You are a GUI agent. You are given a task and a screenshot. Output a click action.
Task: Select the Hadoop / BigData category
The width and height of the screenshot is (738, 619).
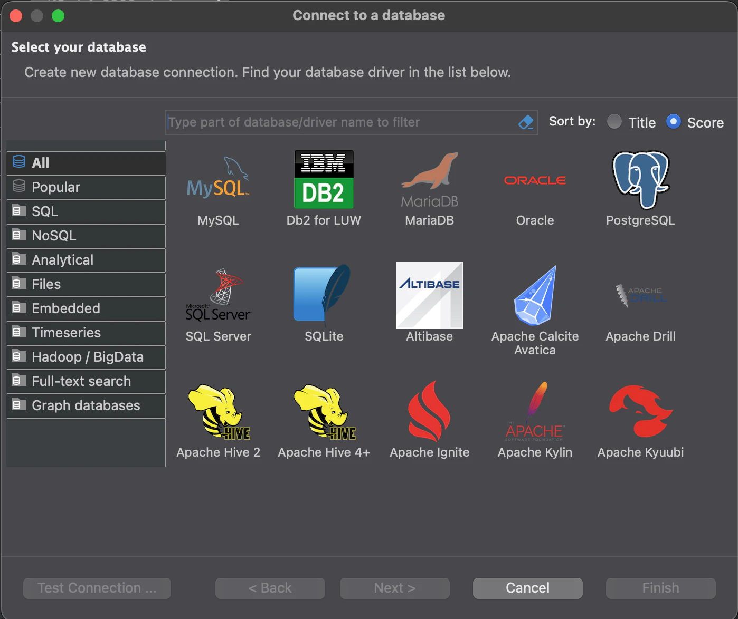86,357
